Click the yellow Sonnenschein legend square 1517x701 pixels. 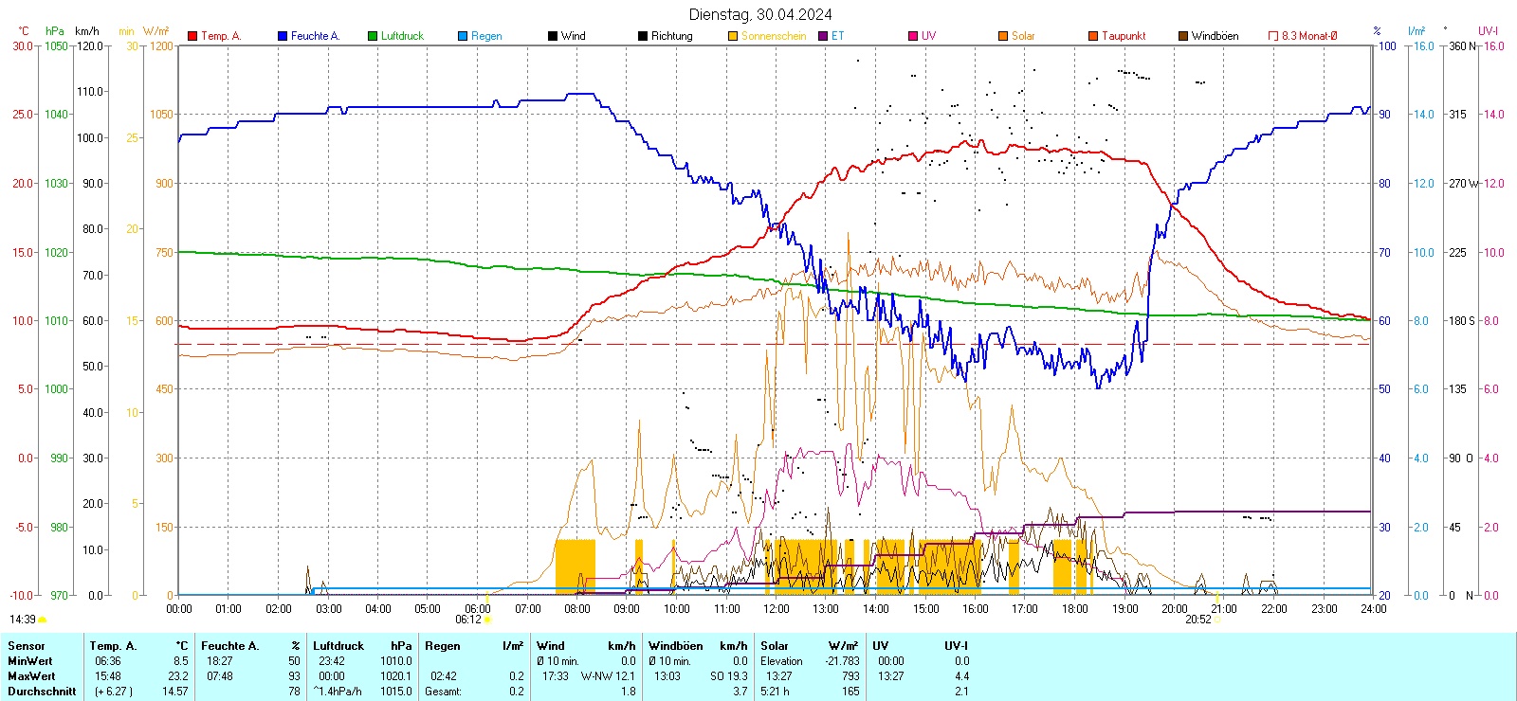coord(733,36)
